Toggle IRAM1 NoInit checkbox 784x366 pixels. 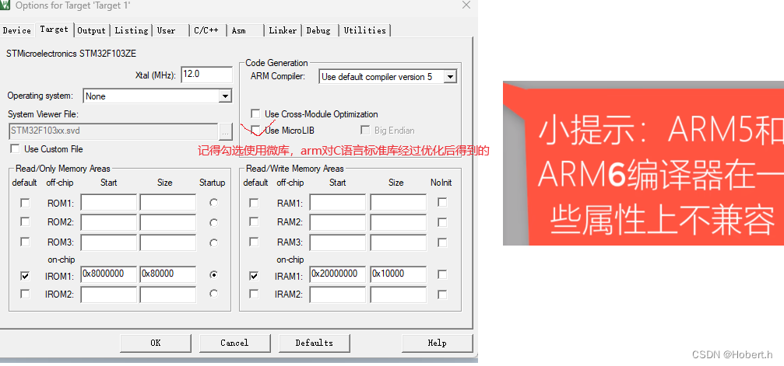tap(442, 274)
